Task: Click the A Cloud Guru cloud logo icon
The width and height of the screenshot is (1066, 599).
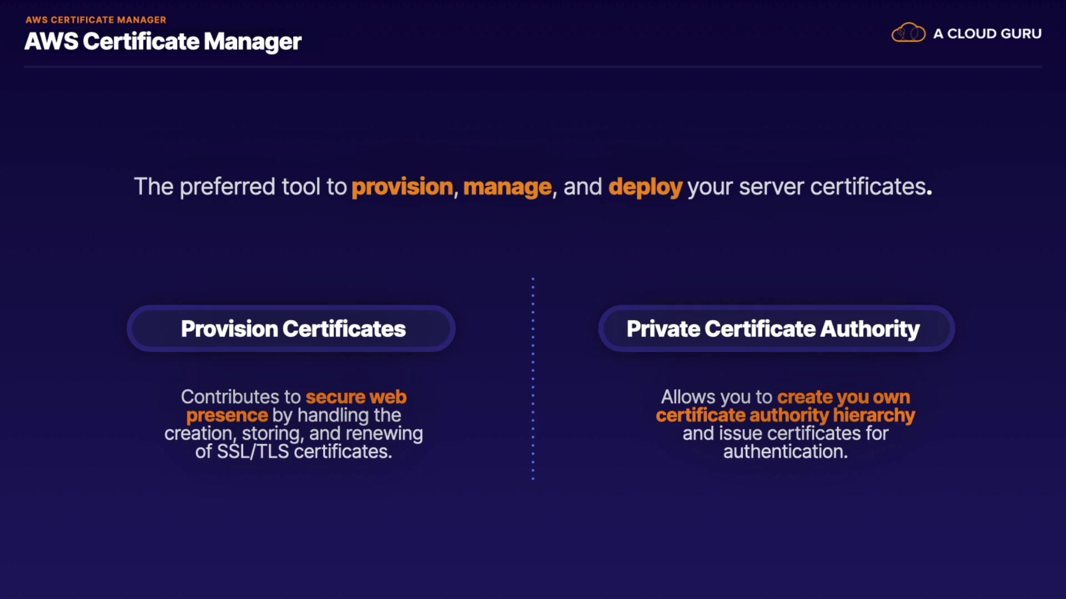Action: (x=908, y=33)
